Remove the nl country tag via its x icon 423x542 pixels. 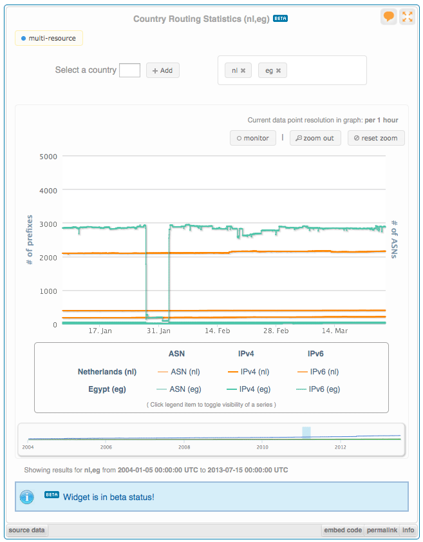pos(244,70)
